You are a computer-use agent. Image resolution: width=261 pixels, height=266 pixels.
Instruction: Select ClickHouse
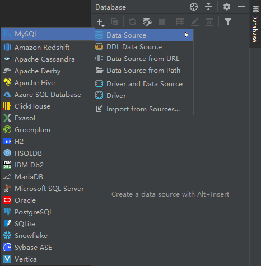pos(48,106)
